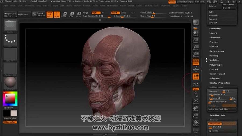Viewport: 242px width, 136px height.
Task: Expand the Surface subpalette
Action: pos(214,46)
